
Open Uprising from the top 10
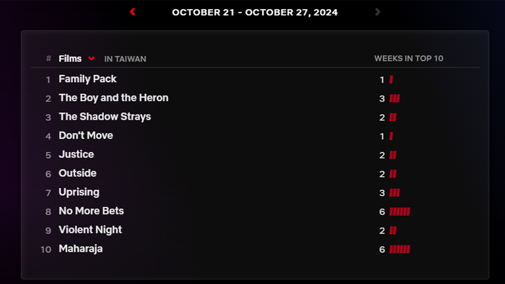coord(79,192)
